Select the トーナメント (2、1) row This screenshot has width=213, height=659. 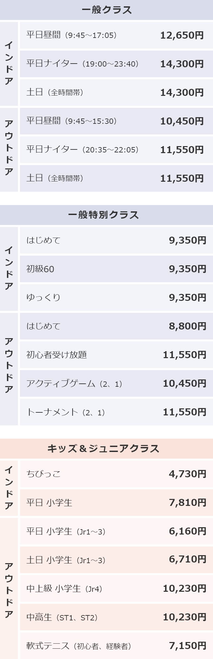pyautogui.click(x=116, y=412)
